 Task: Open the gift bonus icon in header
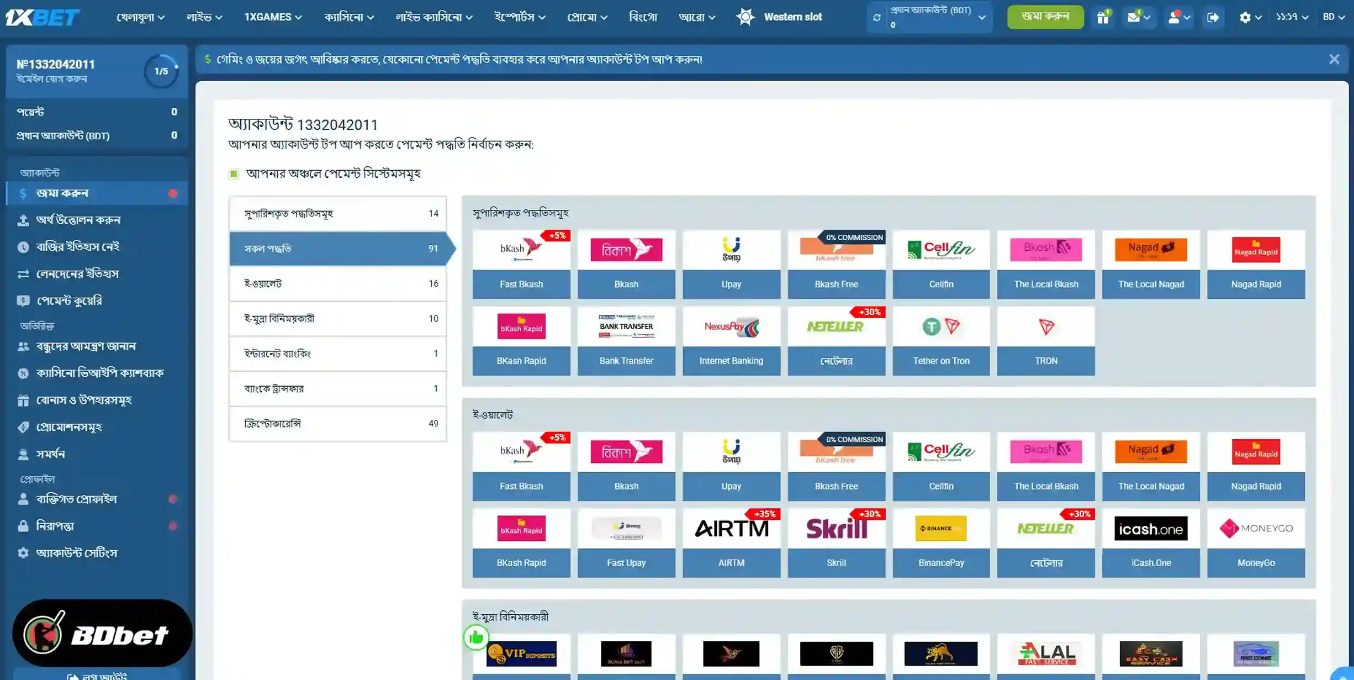pos(1103,17)
